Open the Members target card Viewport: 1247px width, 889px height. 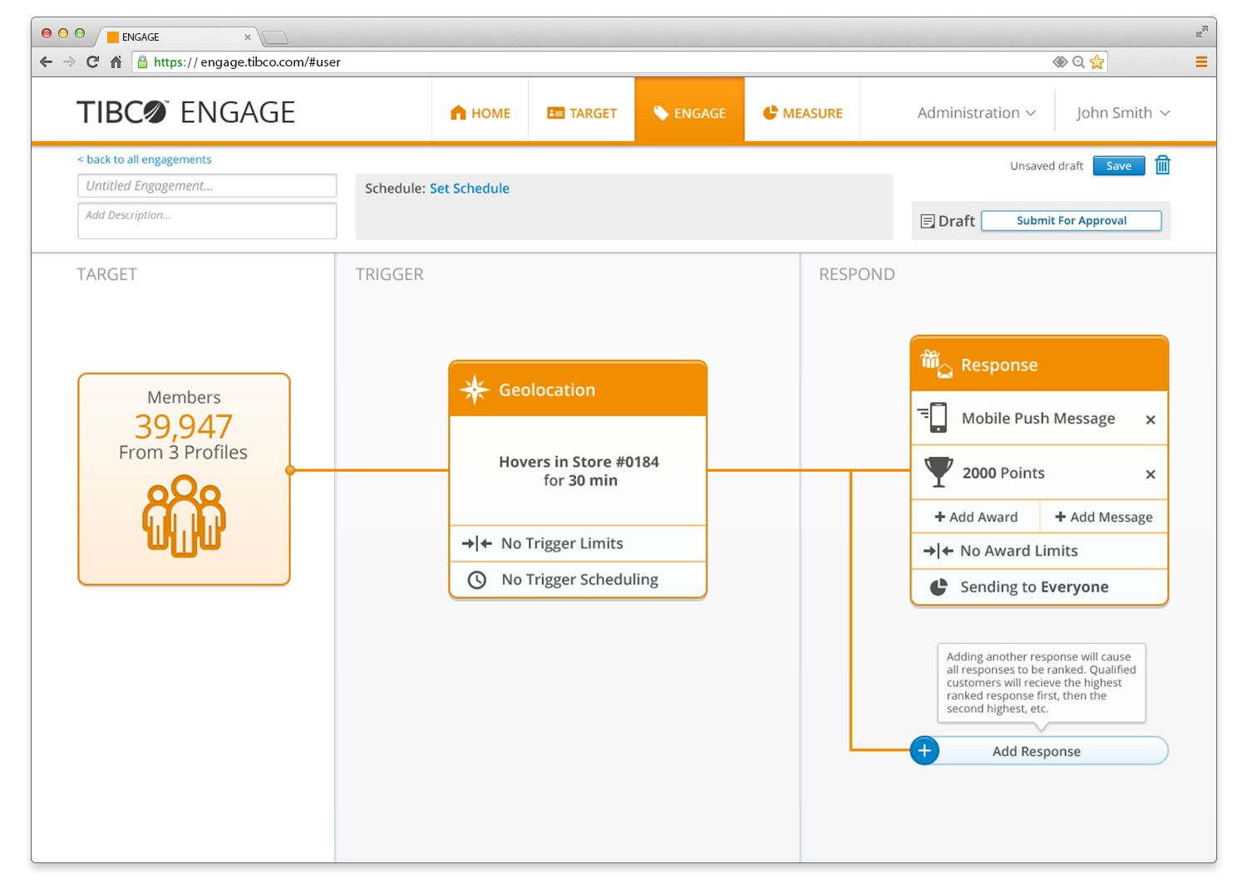coord(184,479)
